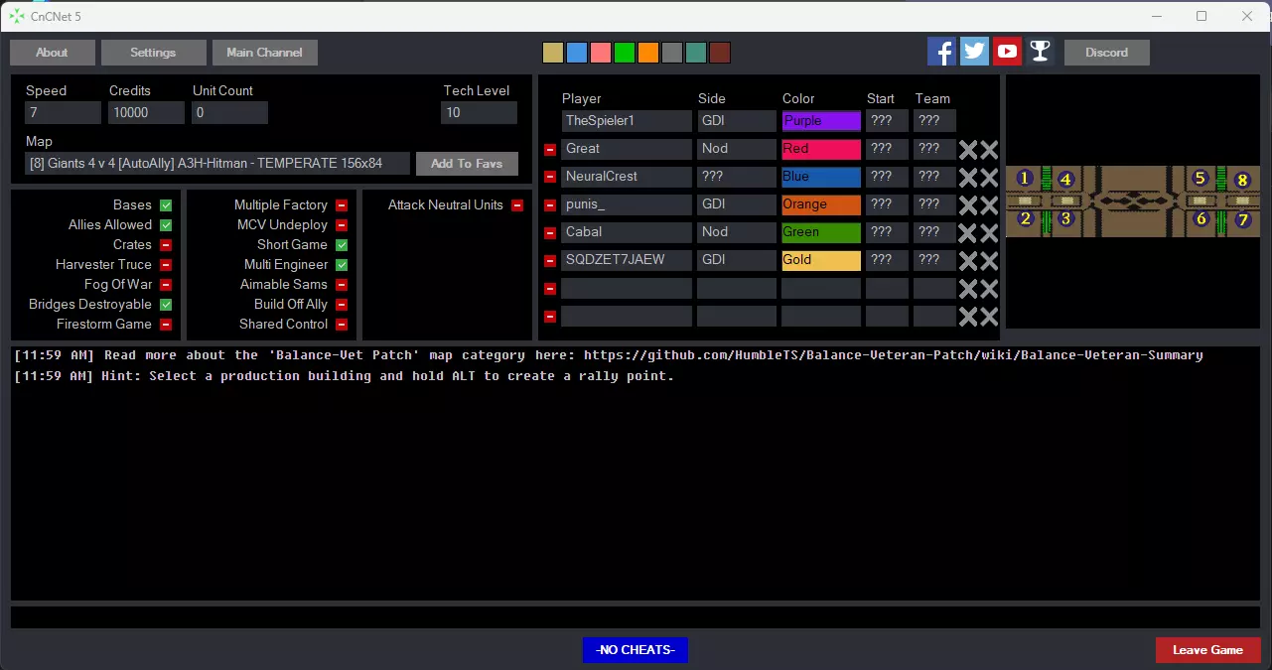Open Color dropdown showing Purple
This screenshot has height=670, width=1272.
pyautogui.click(x=821, y=121)
